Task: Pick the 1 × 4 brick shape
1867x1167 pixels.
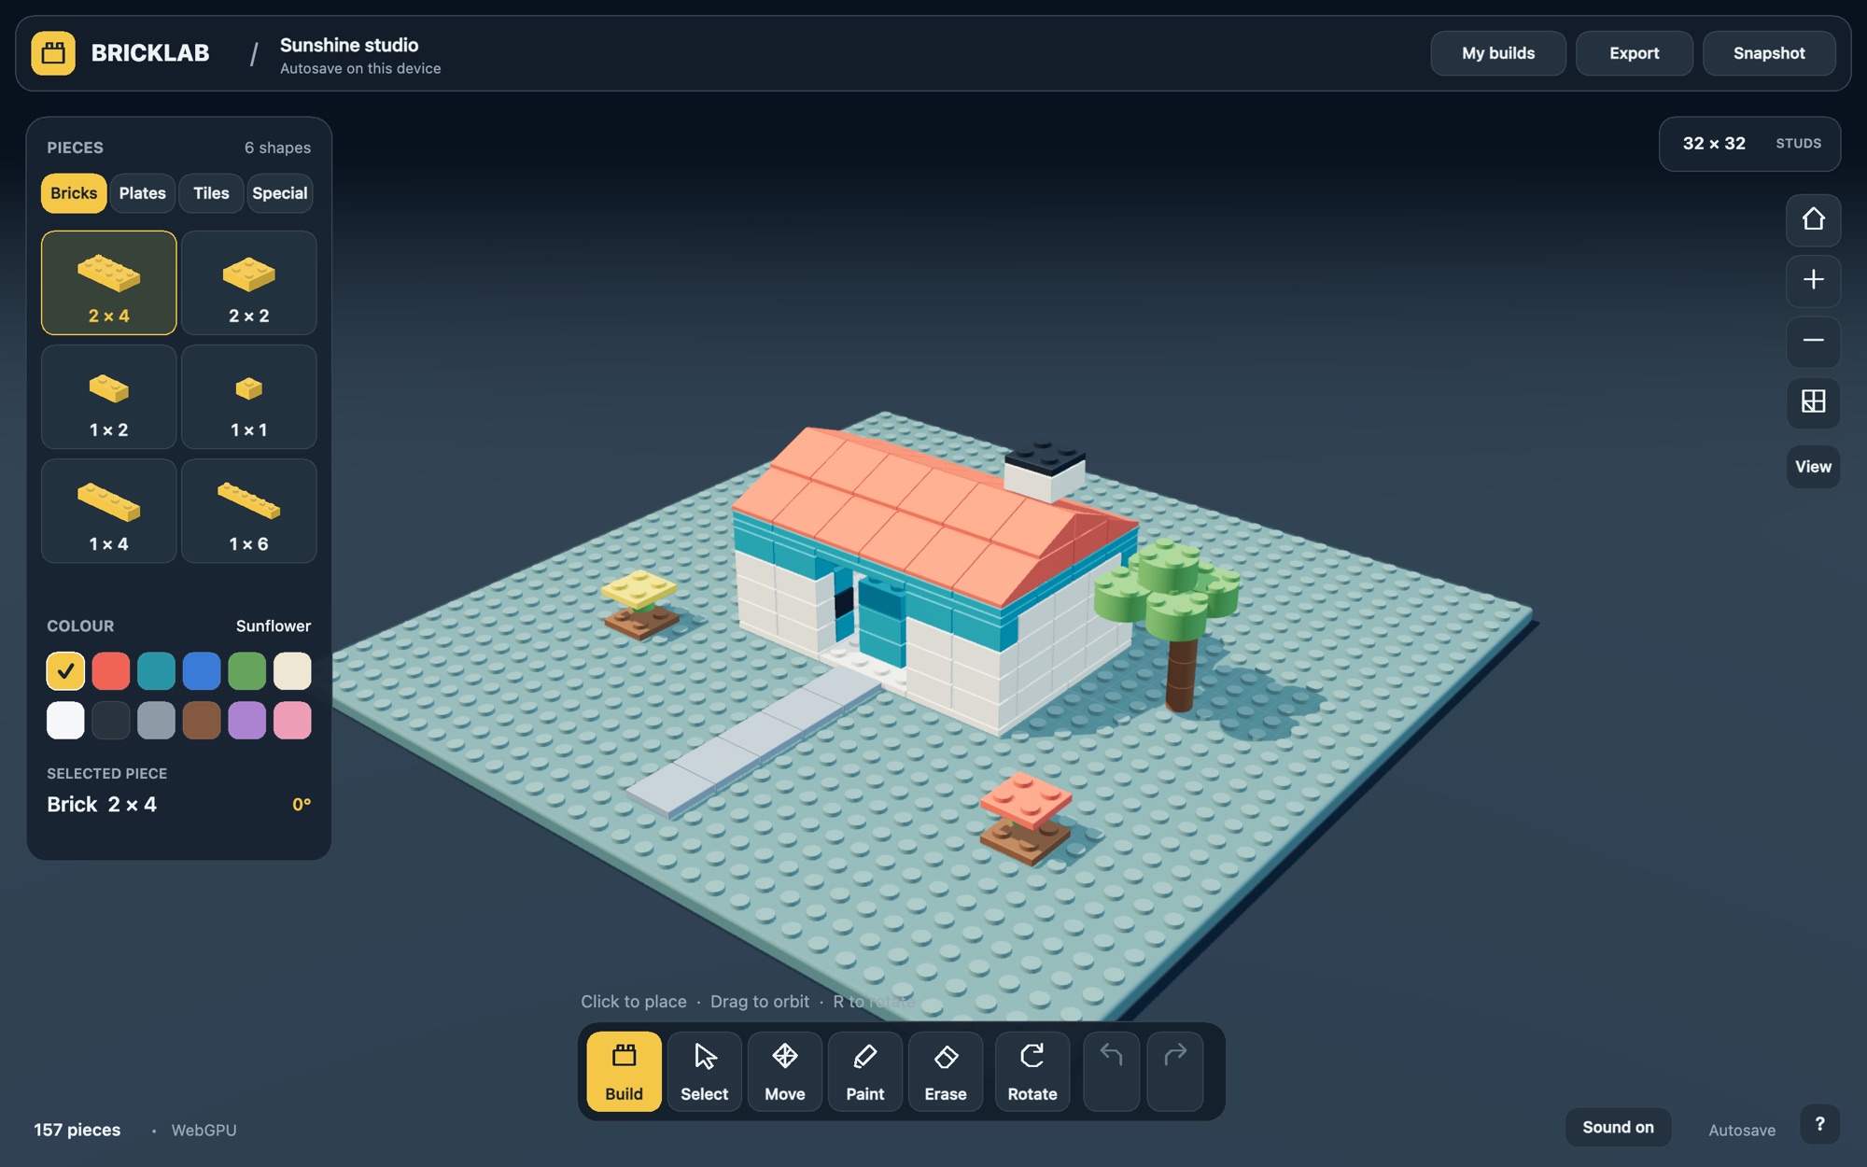Action: (x=108, y=511)
